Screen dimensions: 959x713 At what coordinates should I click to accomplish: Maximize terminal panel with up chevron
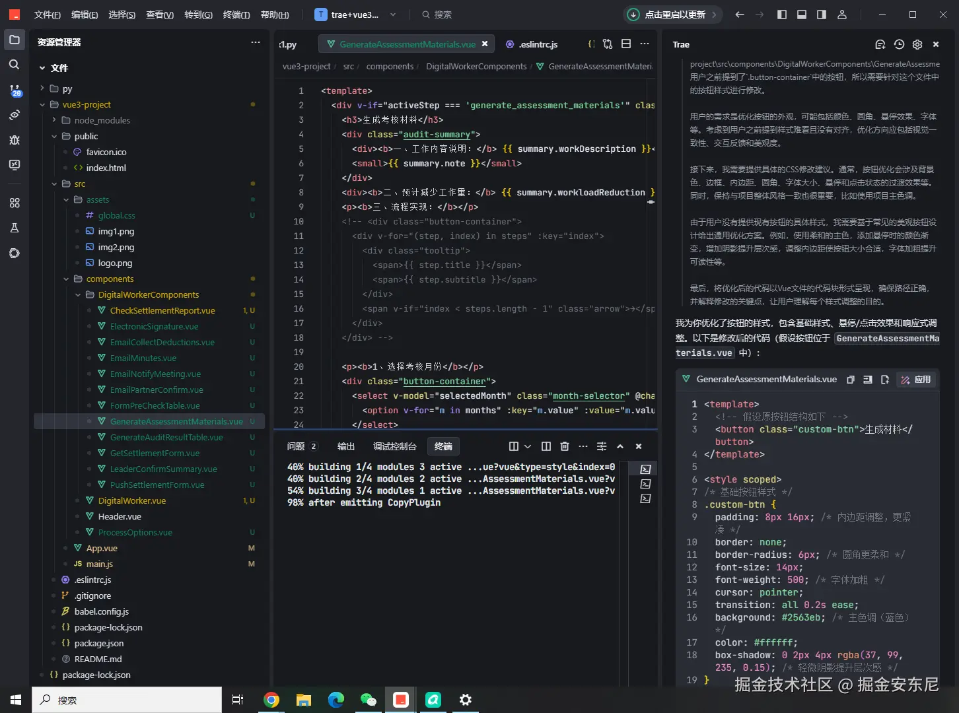coord(620,446)
